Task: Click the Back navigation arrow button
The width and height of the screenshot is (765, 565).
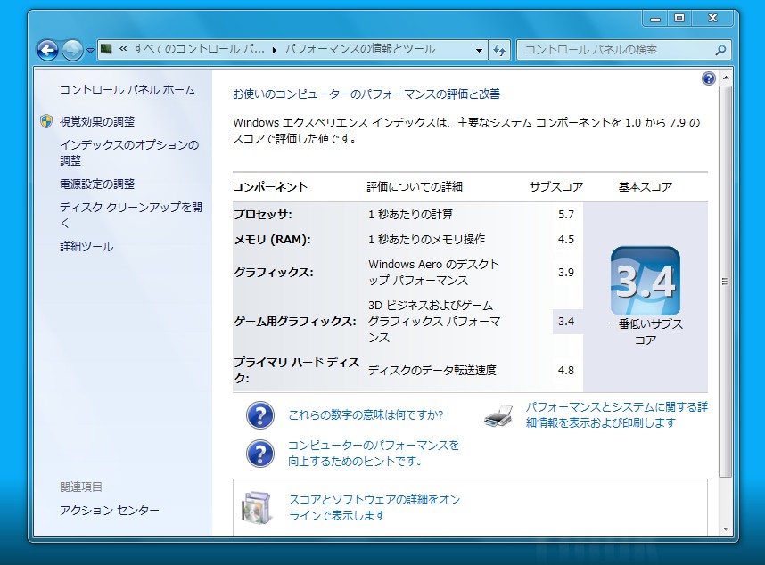Action: coord(48,50)
